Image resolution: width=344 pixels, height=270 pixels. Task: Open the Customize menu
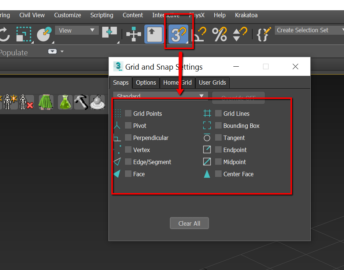click(x=67, y=15)
